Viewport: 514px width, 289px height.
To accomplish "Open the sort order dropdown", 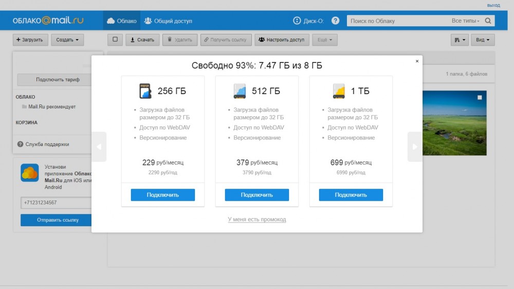I will click(x=460, y=40).
